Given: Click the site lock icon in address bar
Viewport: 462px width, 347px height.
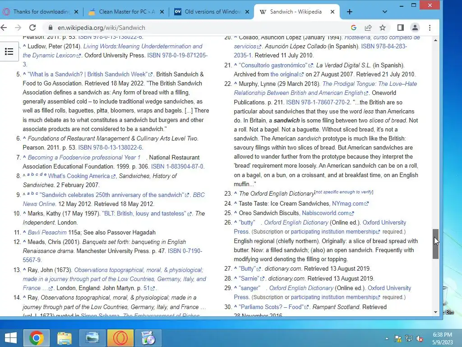Looking at the screenshot, I should (51, 28).
